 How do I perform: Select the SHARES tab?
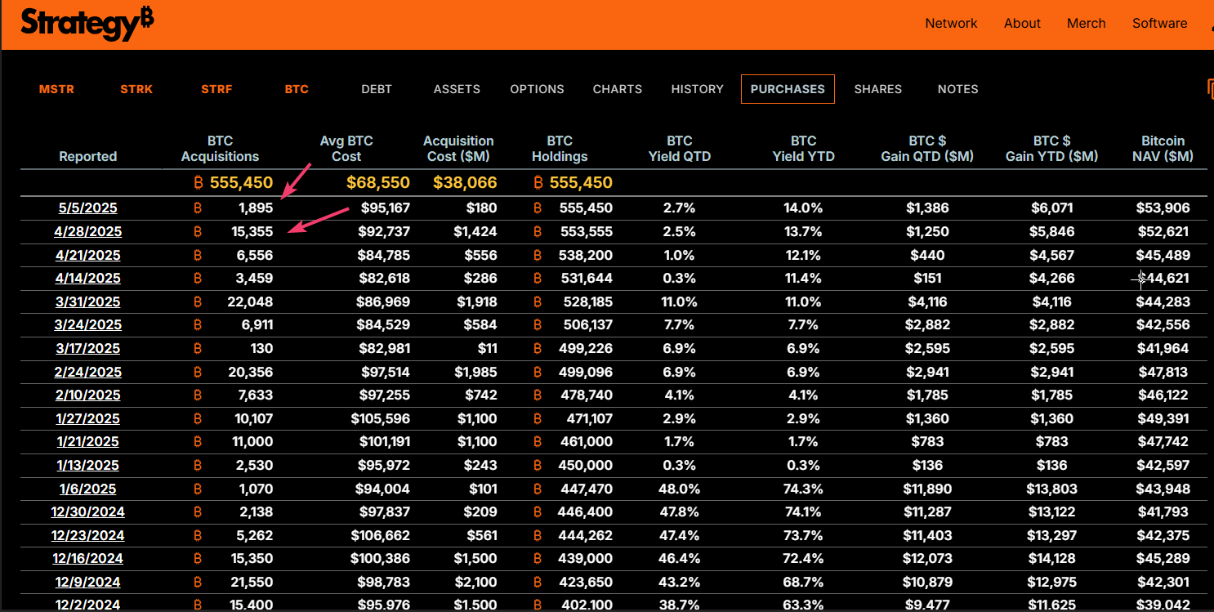[878, 89]
